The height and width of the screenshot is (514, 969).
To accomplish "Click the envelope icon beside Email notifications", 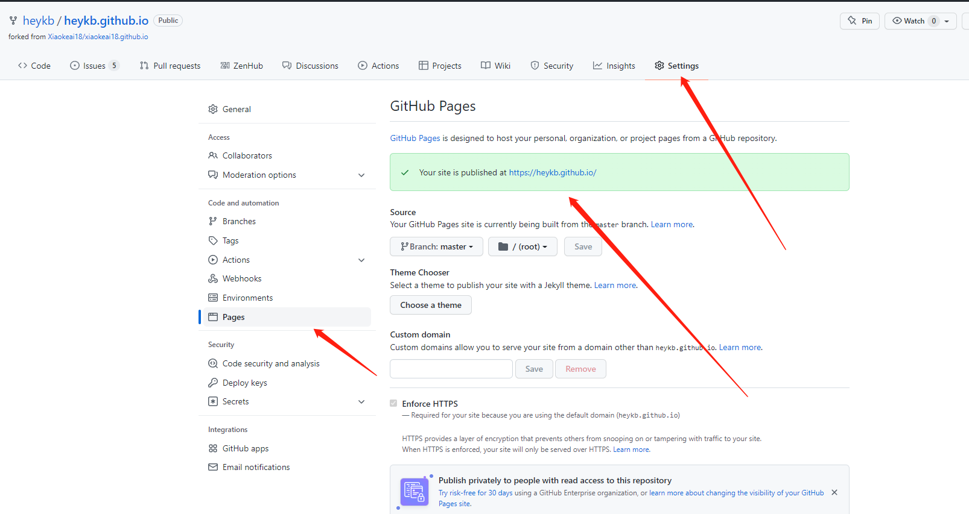I will click(x=213, y=467).
